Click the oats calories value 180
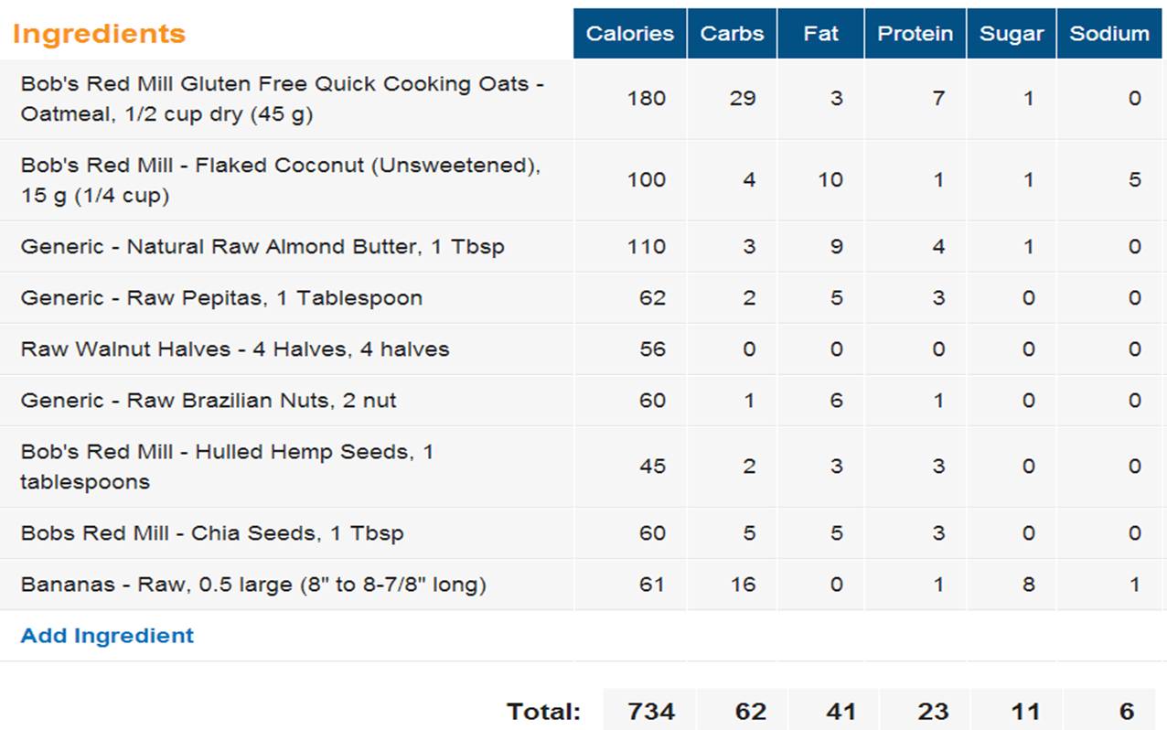This screenshot has height=730, width=1167. pyautogui.click(x=646, y=99)
